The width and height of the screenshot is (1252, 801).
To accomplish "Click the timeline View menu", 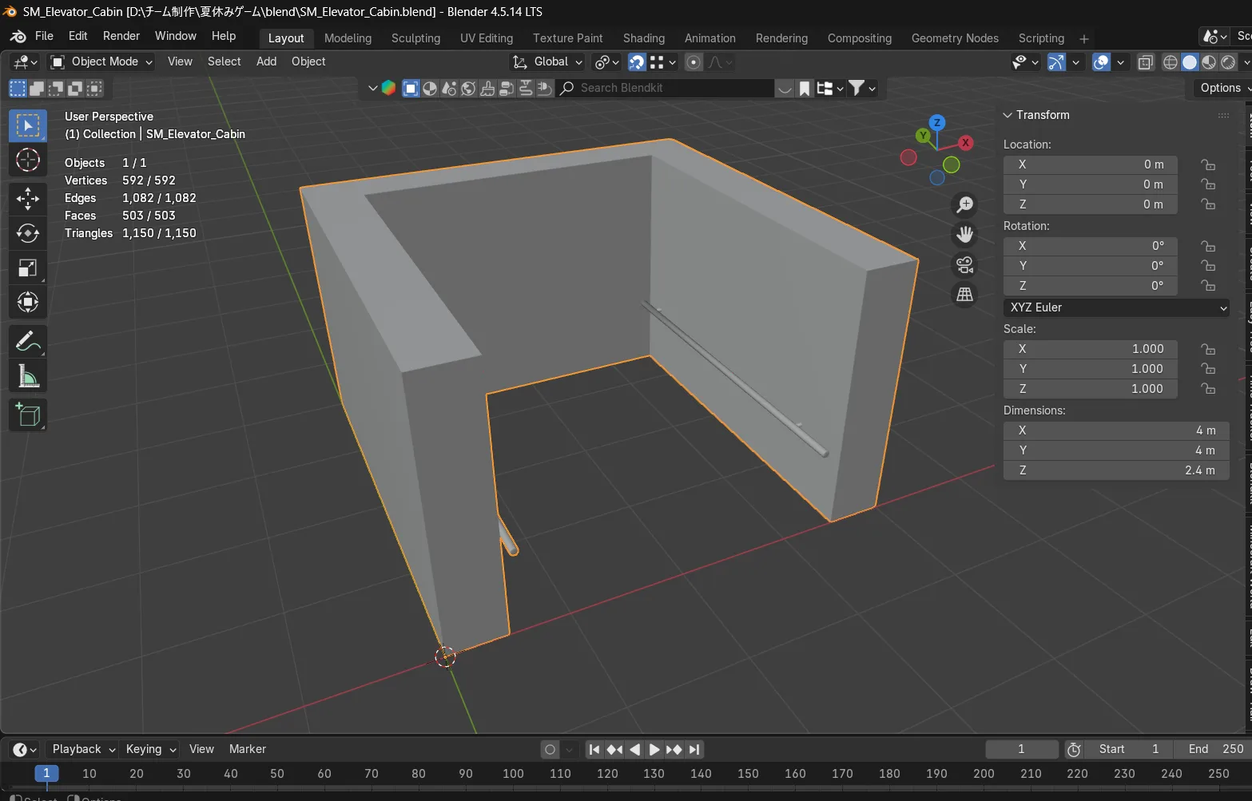I will [x=201, y=749].
